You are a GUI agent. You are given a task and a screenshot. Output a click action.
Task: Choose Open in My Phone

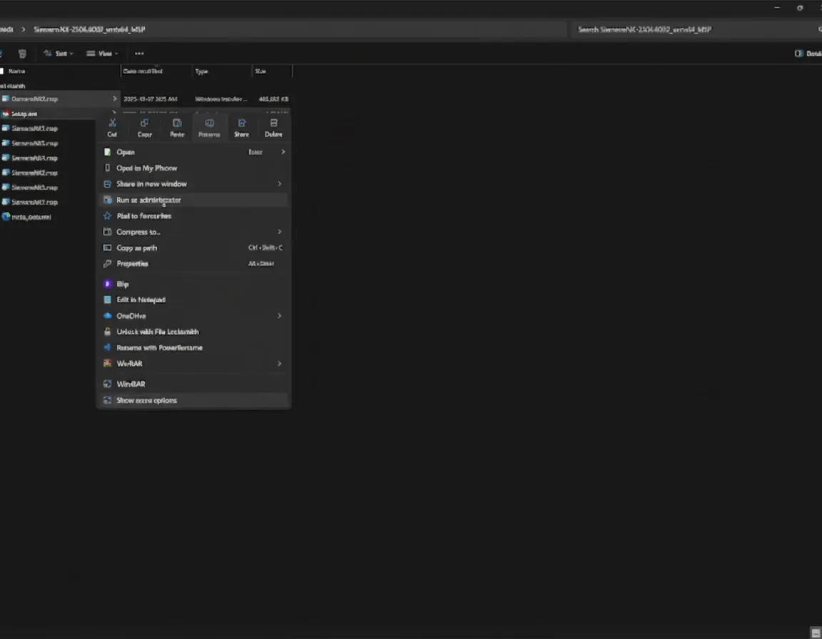pos(193,168)
